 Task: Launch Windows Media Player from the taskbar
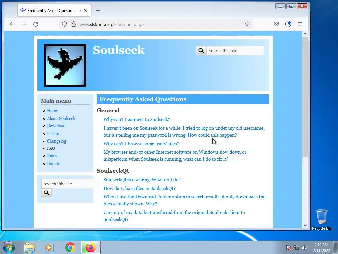[x=49, y=248]
